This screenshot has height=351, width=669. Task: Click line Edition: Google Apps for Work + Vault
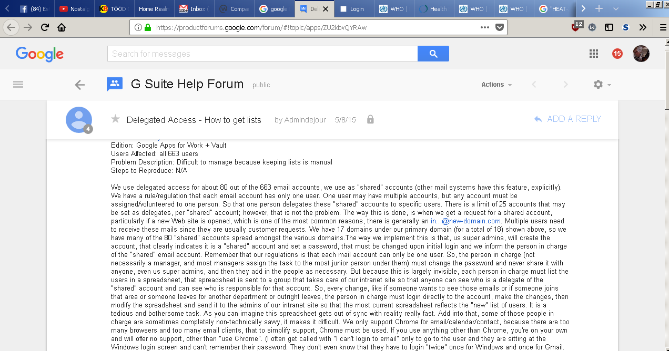coord(169,145)
